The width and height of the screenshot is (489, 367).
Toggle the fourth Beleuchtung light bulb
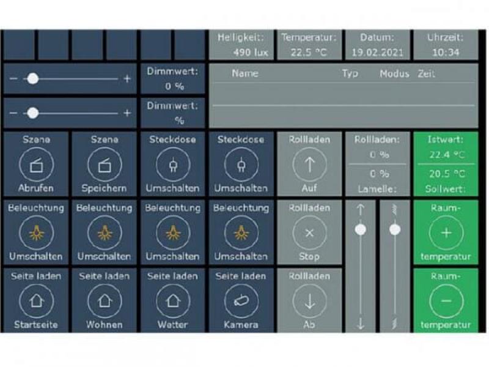[x=241, y=232]
